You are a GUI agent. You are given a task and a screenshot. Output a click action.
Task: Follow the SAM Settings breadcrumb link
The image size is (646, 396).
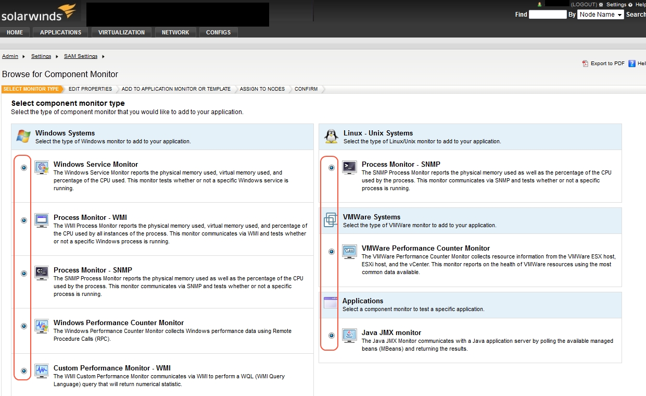(x=81, y=56)
